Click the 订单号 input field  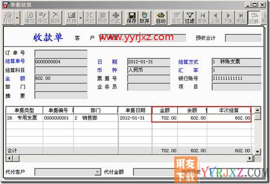(x=61, y=54)
